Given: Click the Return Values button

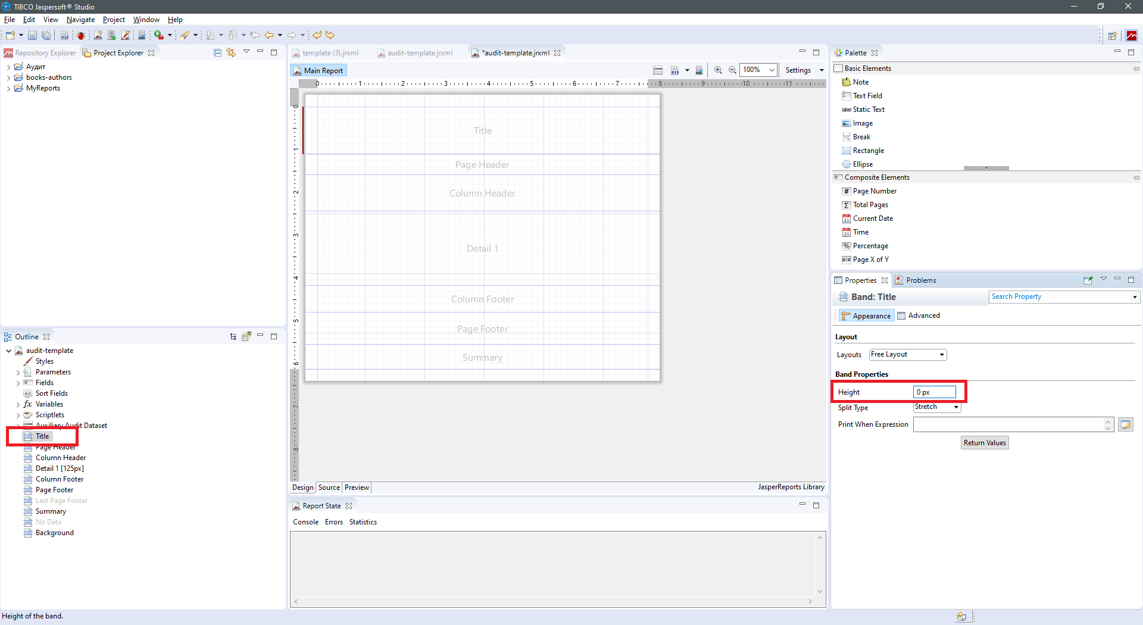Looking at the screenshot, I should point(984,443).
